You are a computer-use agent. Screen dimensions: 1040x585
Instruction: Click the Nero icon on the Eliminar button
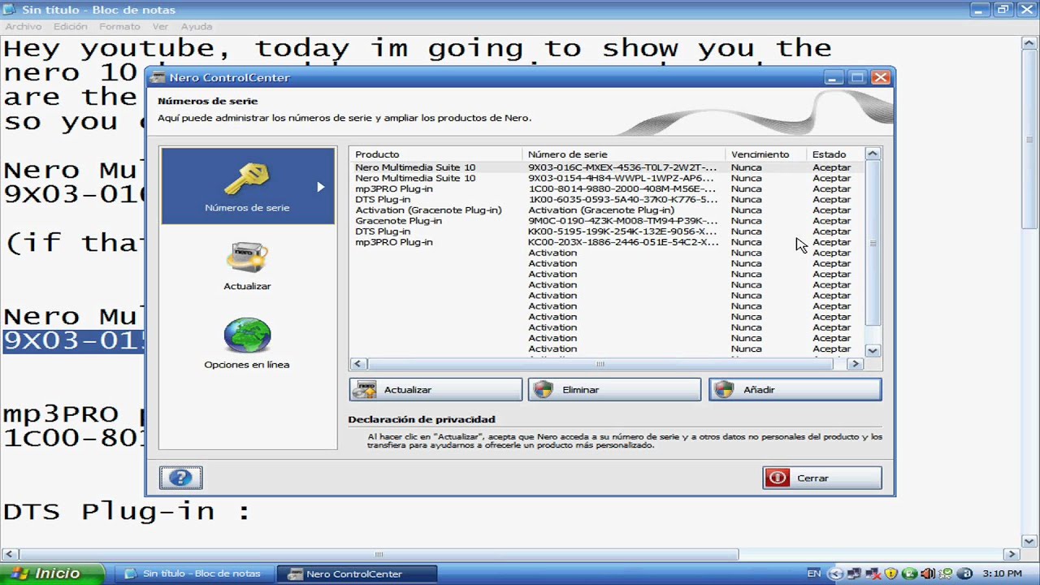pos(543,389)
